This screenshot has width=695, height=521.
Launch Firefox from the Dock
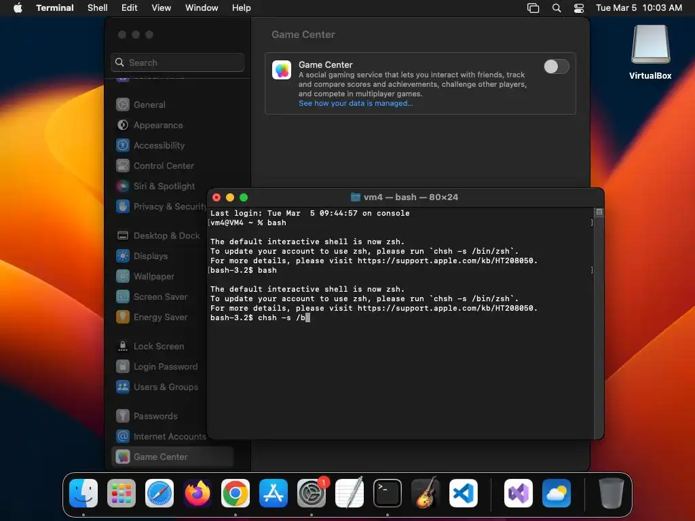[198, 493]
